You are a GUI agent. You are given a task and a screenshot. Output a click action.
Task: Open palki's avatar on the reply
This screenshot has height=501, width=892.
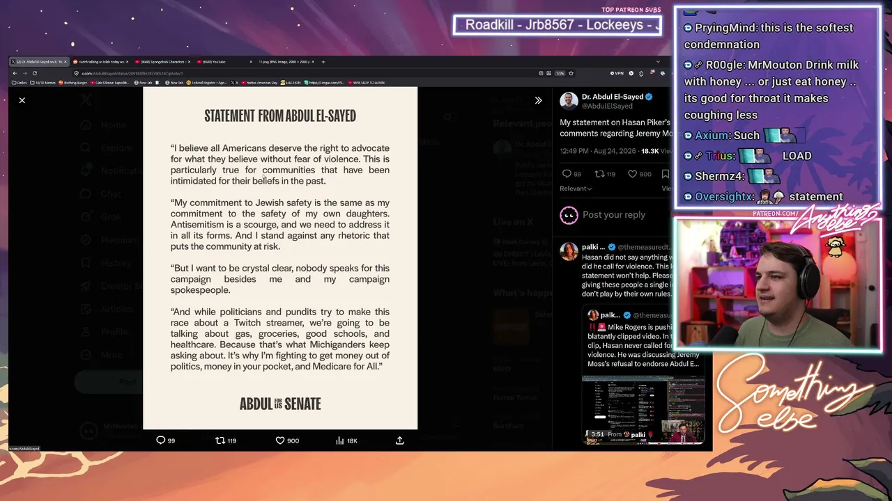click(x=569, y=251)
